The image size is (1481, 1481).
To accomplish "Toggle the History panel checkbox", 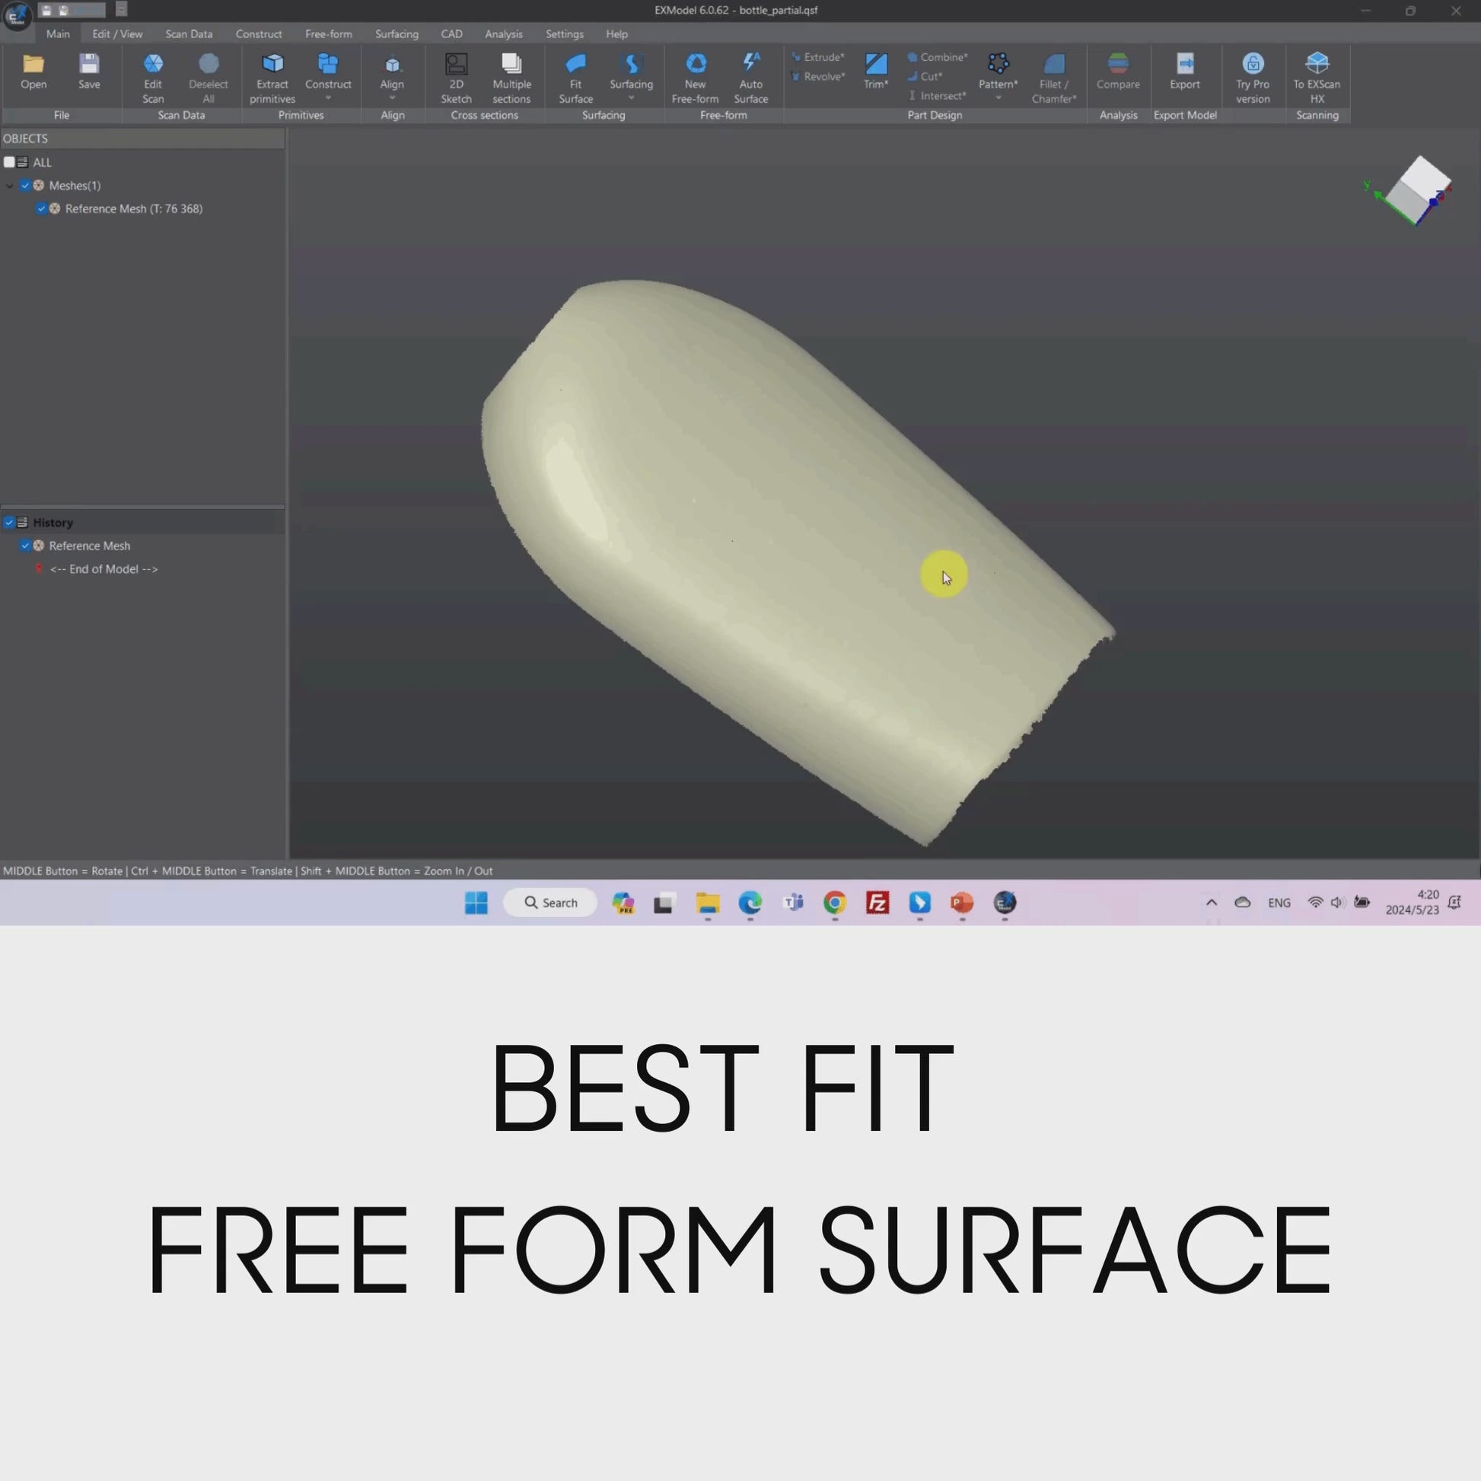I will pos(9,523).
